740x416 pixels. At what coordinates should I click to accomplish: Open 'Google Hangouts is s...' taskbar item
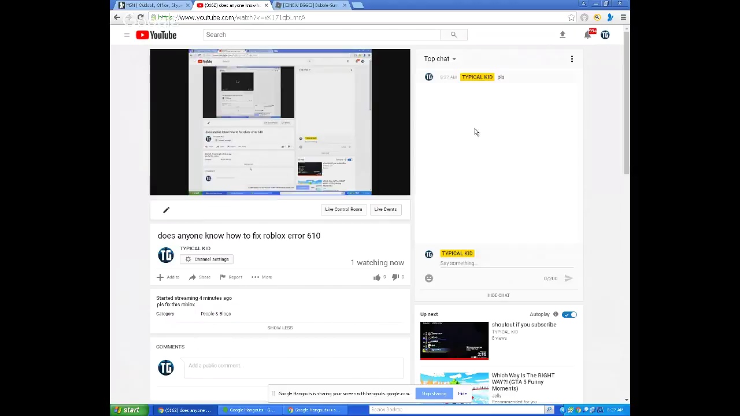coord(315,410)
